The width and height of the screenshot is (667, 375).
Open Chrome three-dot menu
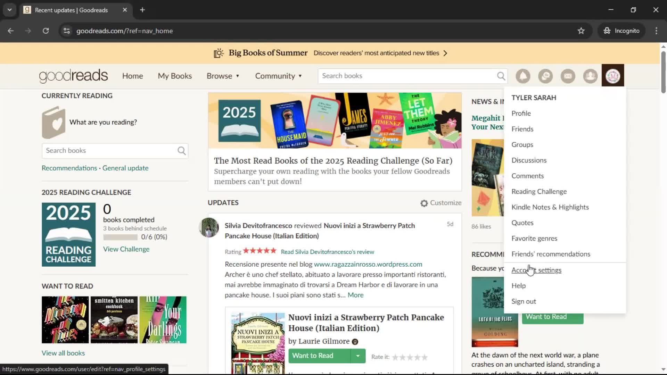tap(656, 31)
